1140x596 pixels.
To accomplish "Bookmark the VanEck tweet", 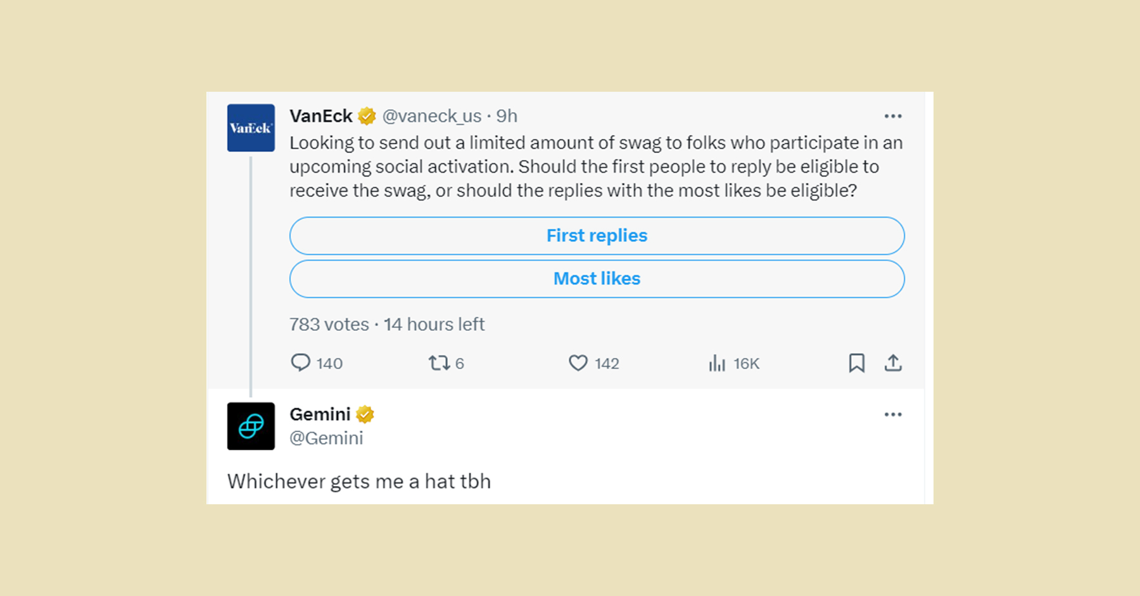I will (856, 363).
